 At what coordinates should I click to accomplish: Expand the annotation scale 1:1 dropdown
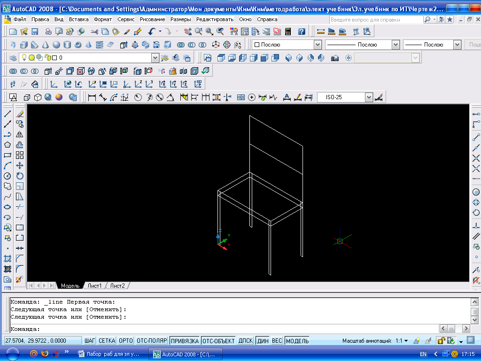coord(406,341)
